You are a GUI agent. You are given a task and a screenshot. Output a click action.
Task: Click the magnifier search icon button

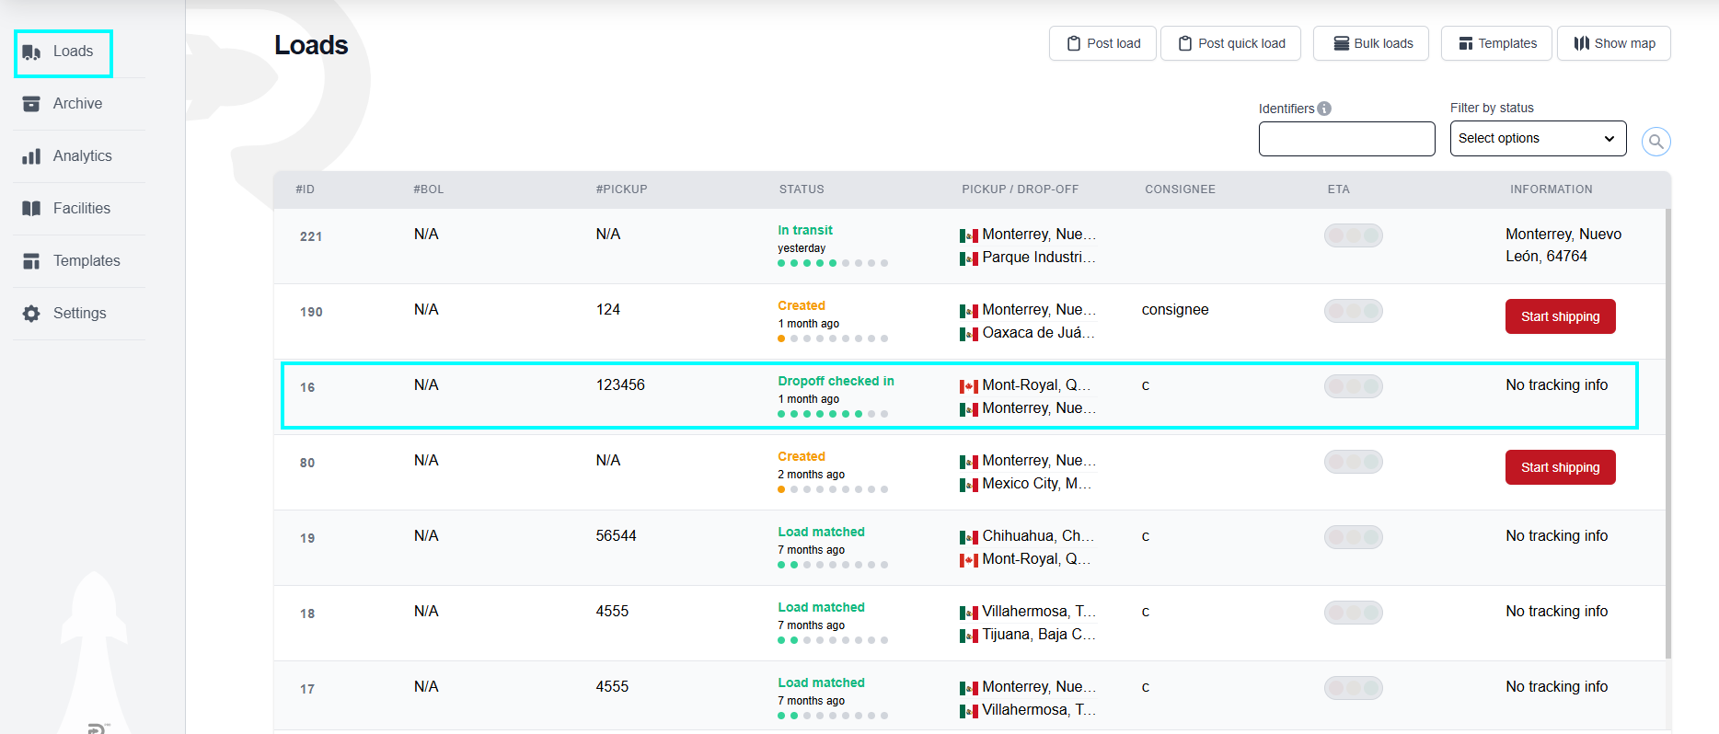click(1656, 141)
